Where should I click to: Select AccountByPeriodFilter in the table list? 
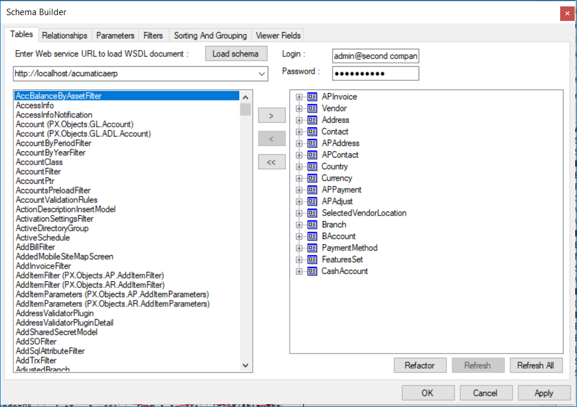127,143
